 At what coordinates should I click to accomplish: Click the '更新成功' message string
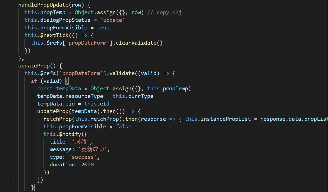click(93, 149)
